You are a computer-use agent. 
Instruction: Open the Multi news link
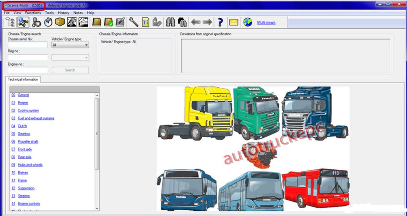tap(266, 22)
